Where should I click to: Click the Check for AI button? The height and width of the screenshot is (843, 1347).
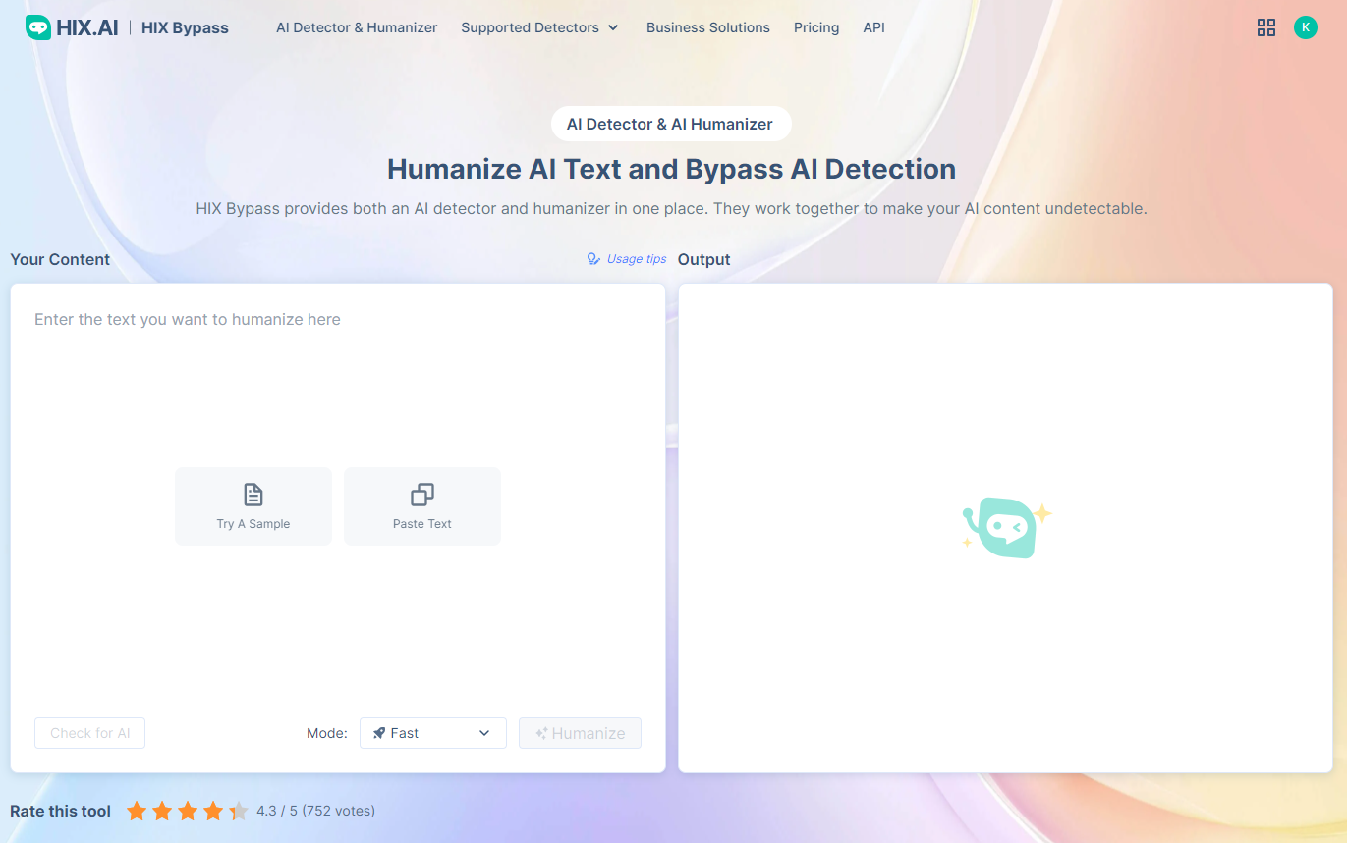(x=89, y=733)
